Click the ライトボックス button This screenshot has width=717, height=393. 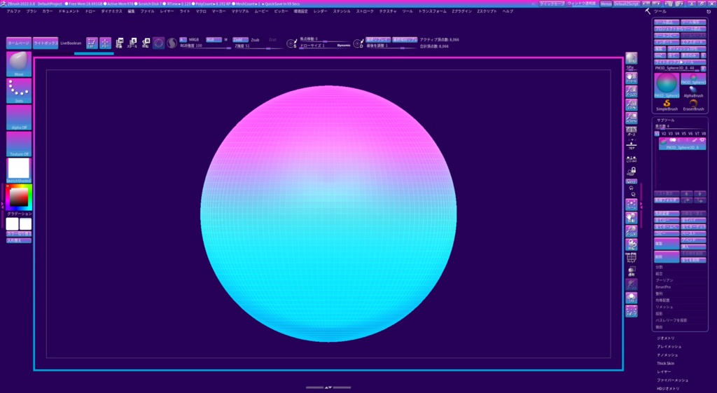(x=46, y=43)
